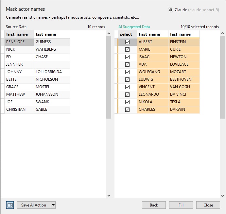Toggle the ISAAC NEWTON row checkbox
This screenshot has width=226, height=214.
click(x=127, y=57)
